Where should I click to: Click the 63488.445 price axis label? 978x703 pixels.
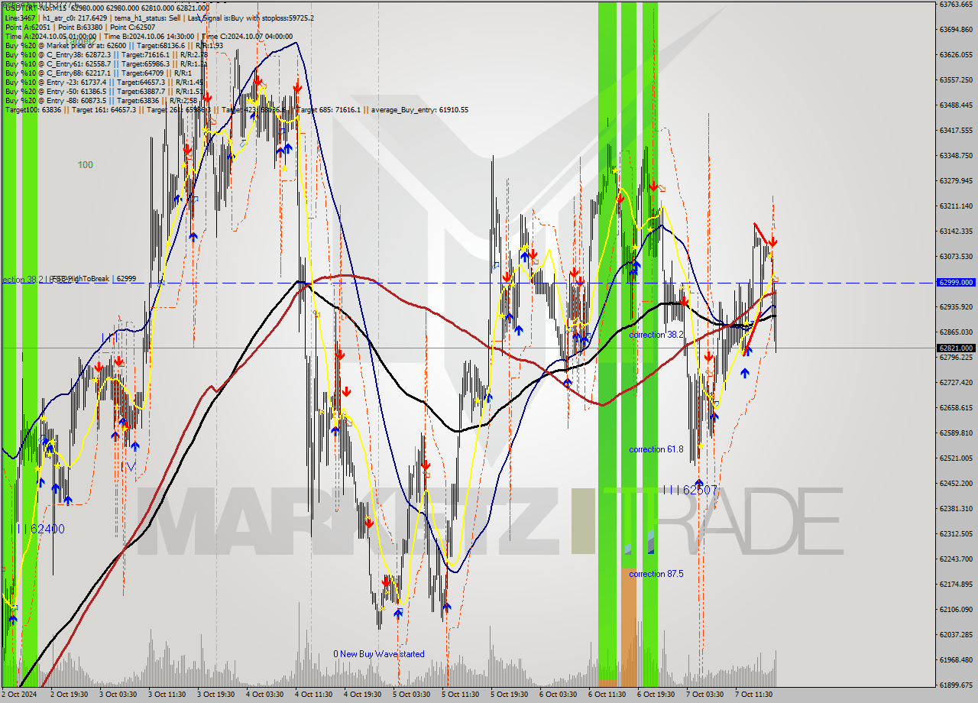pyautogui.click(x=955, y=105)
